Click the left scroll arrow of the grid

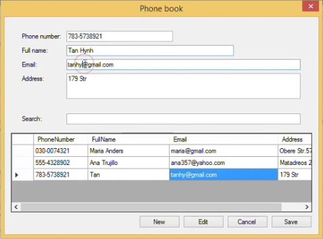pyautogui.click(x=16, y=207)
